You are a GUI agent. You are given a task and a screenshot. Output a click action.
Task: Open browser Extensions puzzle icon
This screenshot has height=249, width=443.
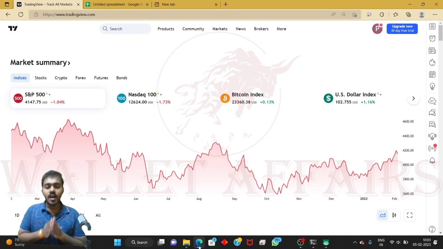(x=382, y=15)
